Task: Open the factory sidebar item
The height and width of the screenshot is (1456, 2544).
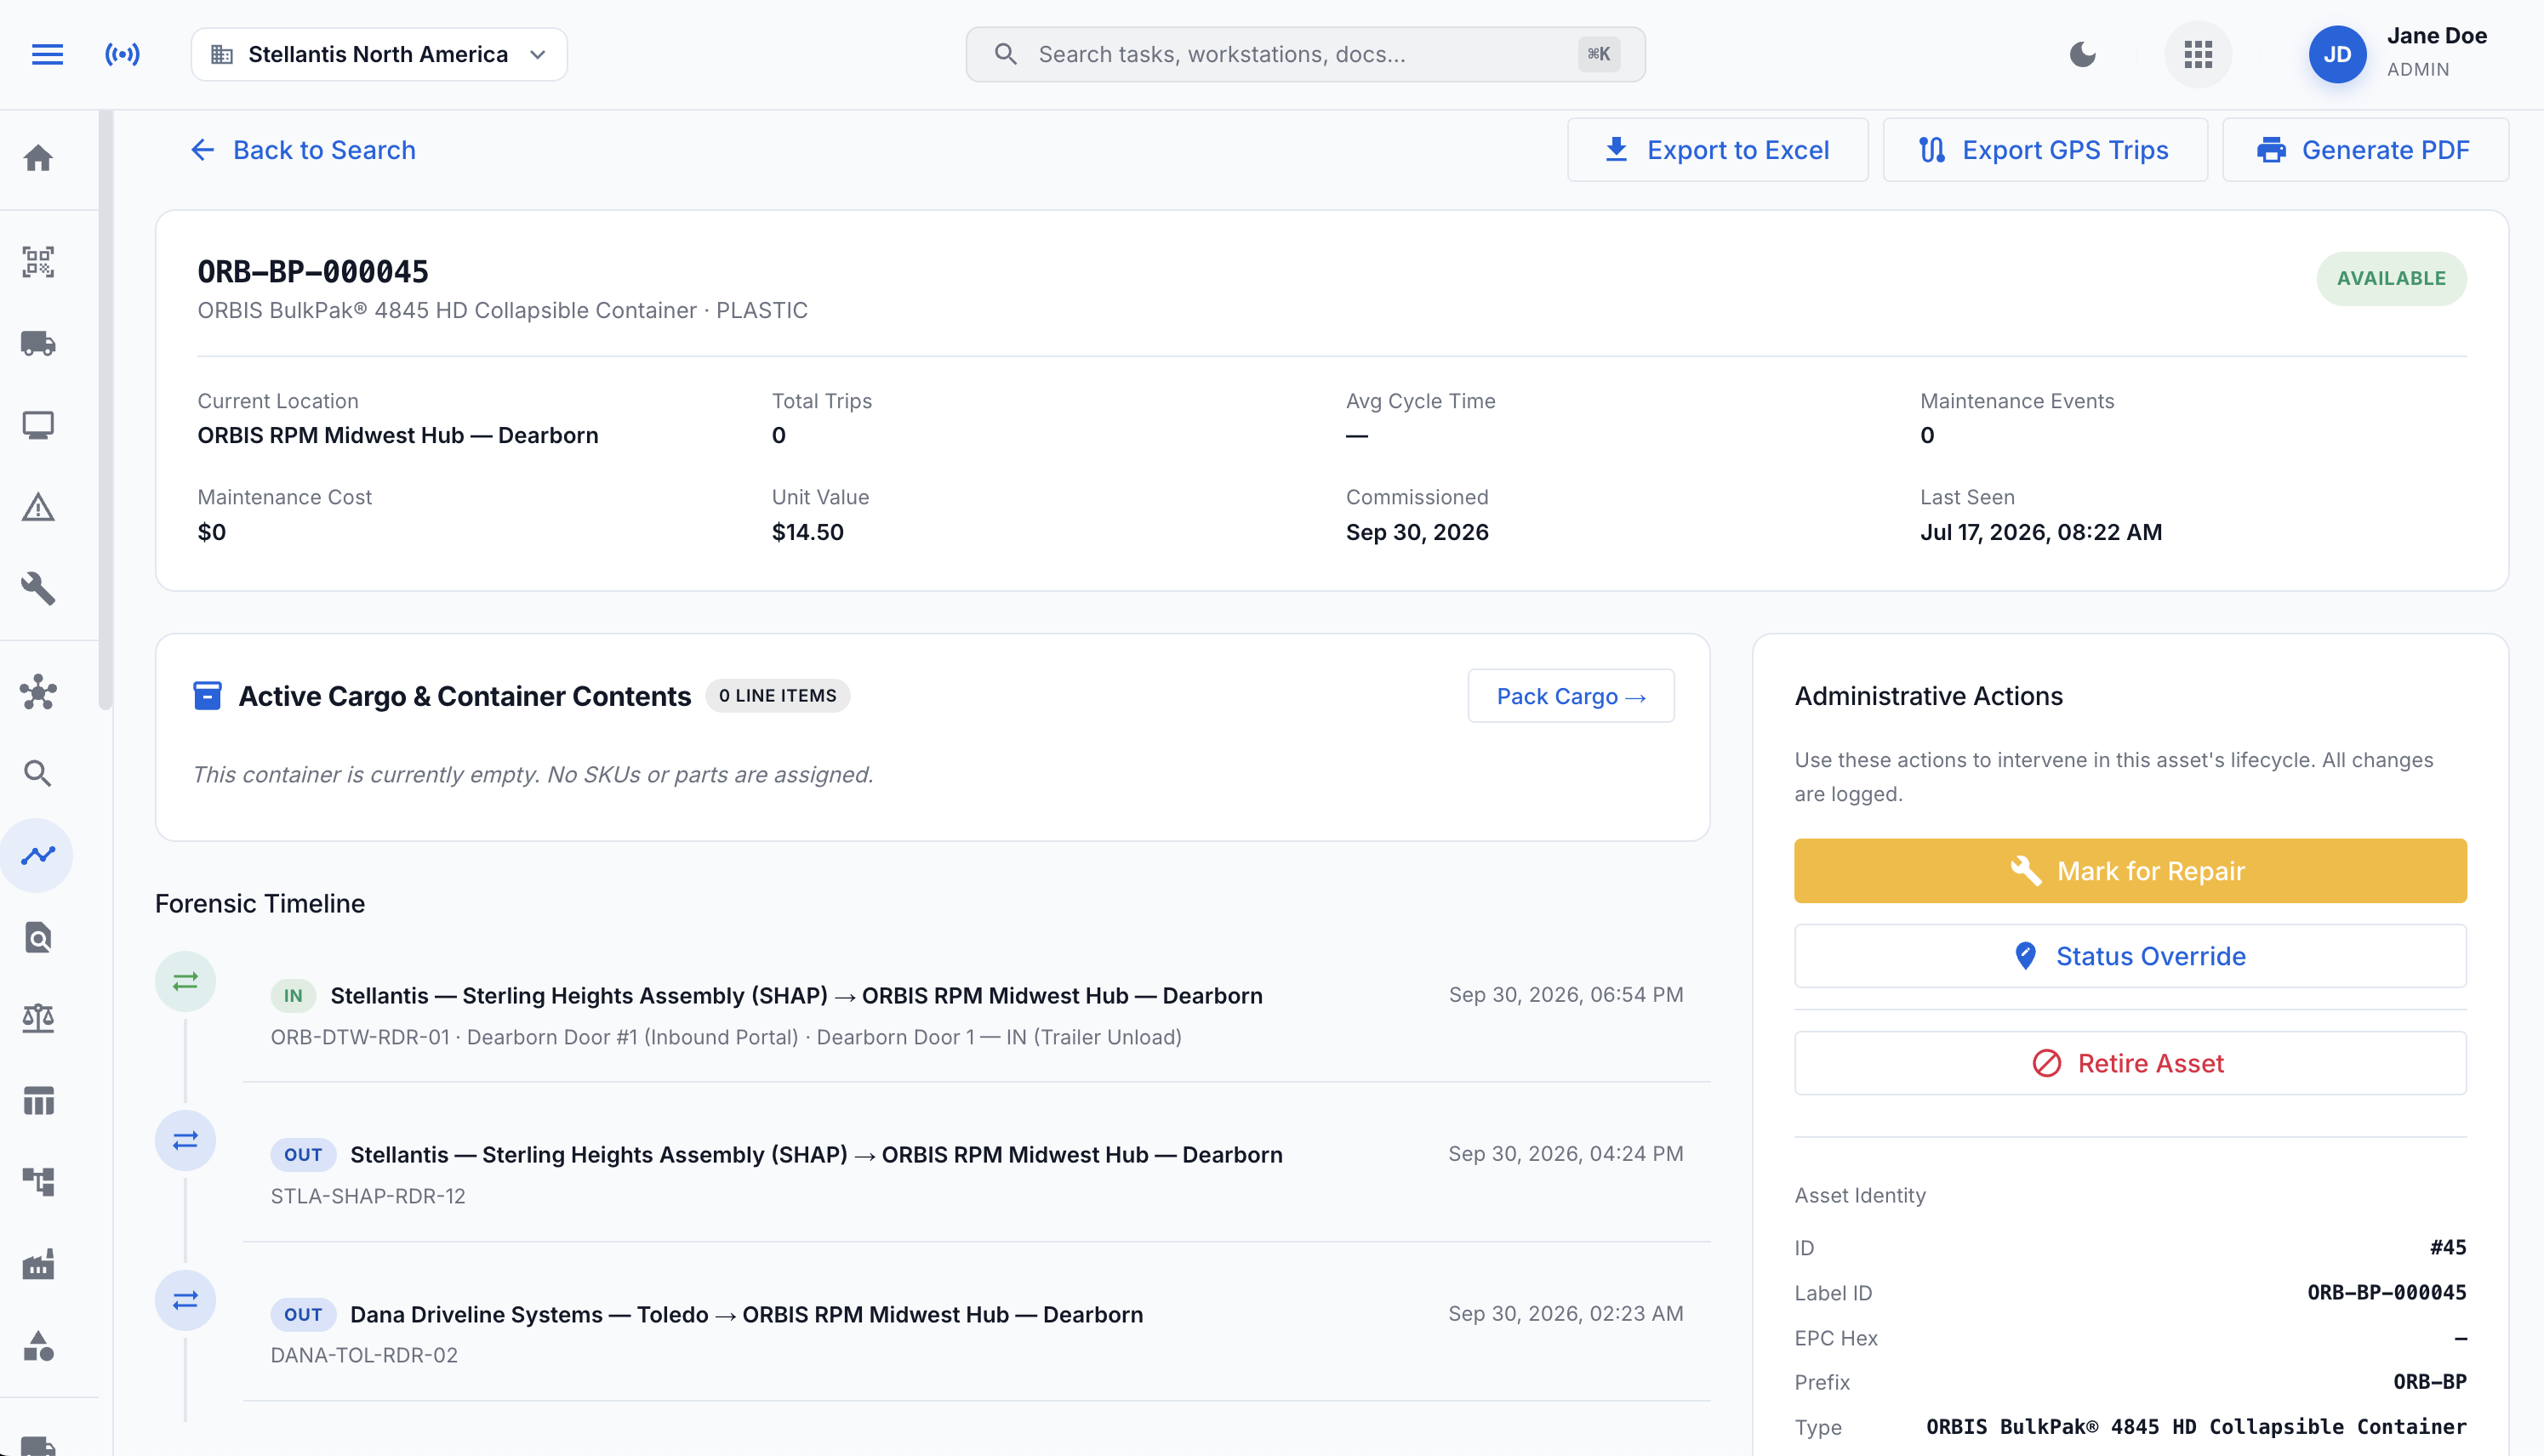Action: pos(38,1264)
